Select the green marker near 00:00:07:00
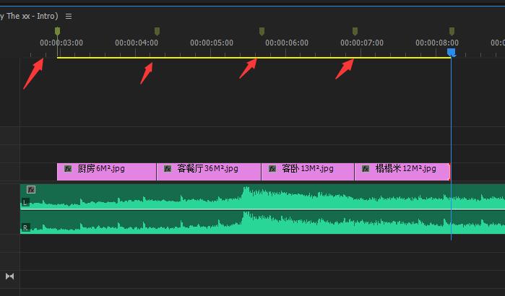 tap(355, 31)
